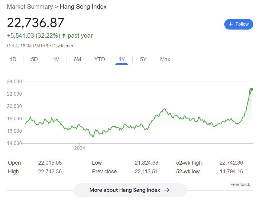Image resolution: width=269 pixels, height=202 pixels.
Task: Switch to the 6M chart tab
Action: click(x=77, y=59)
